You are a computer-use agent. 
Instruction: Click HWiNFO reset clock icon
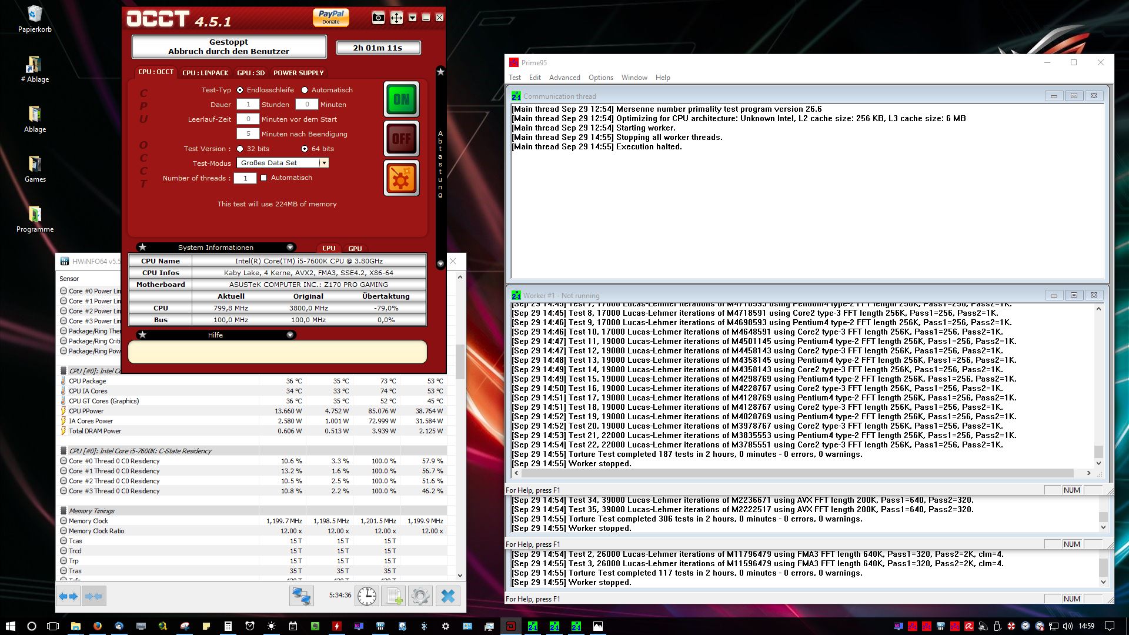point(367,596)
